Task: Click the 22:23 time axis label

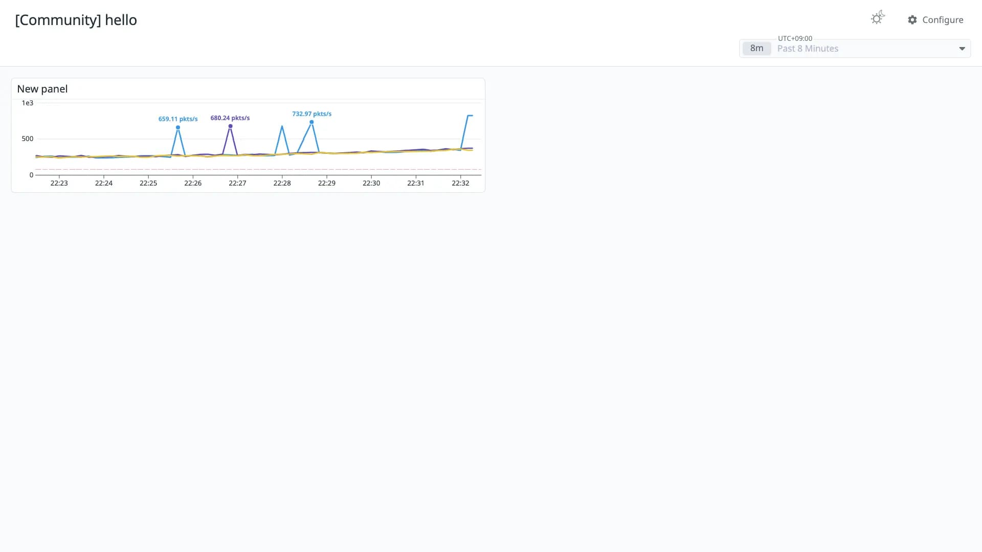Action: [x=59, y=183]
